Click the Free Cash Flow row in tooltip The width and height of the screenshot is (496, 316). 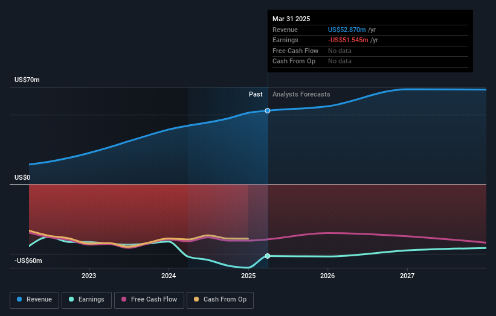pos(370,51)
